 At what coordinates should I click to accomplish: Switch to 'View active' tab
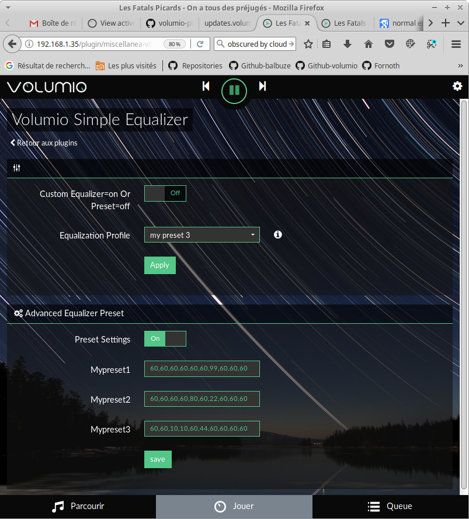(x=112, y=23)
